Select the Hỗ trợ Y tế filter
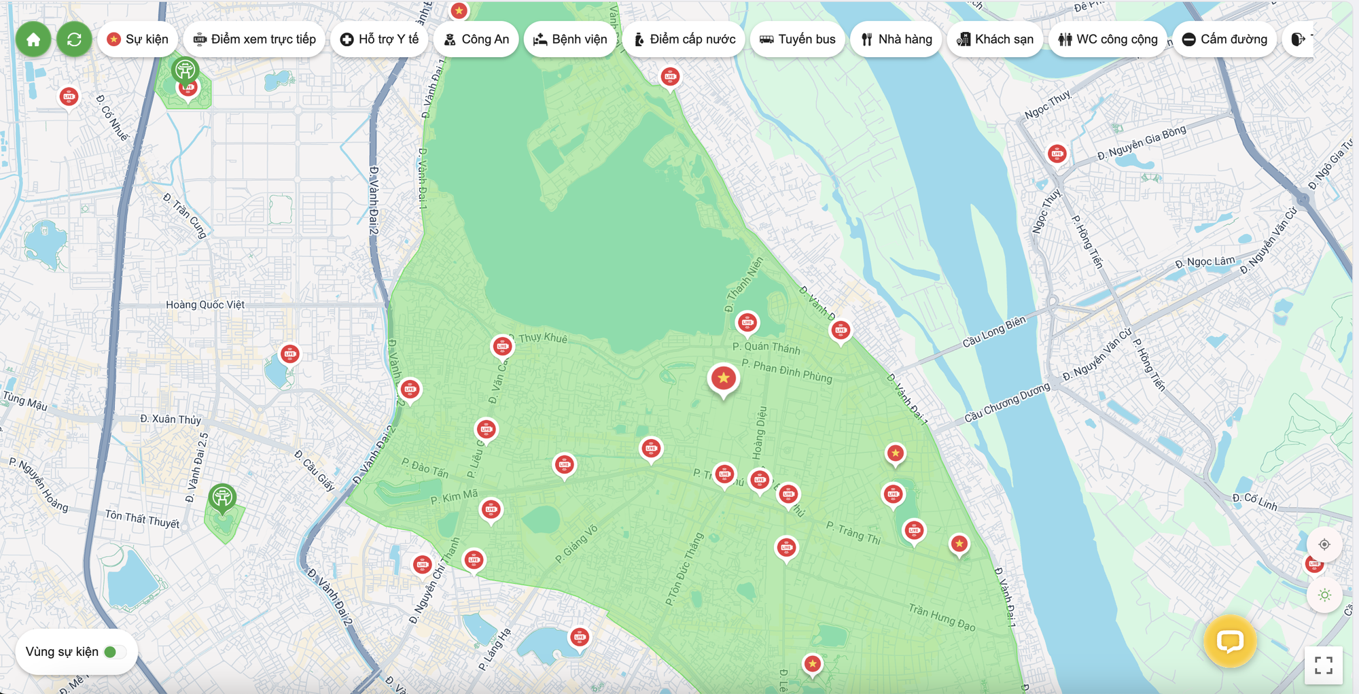This screenshot has width=1359, height=694. [x=379, y=39]
